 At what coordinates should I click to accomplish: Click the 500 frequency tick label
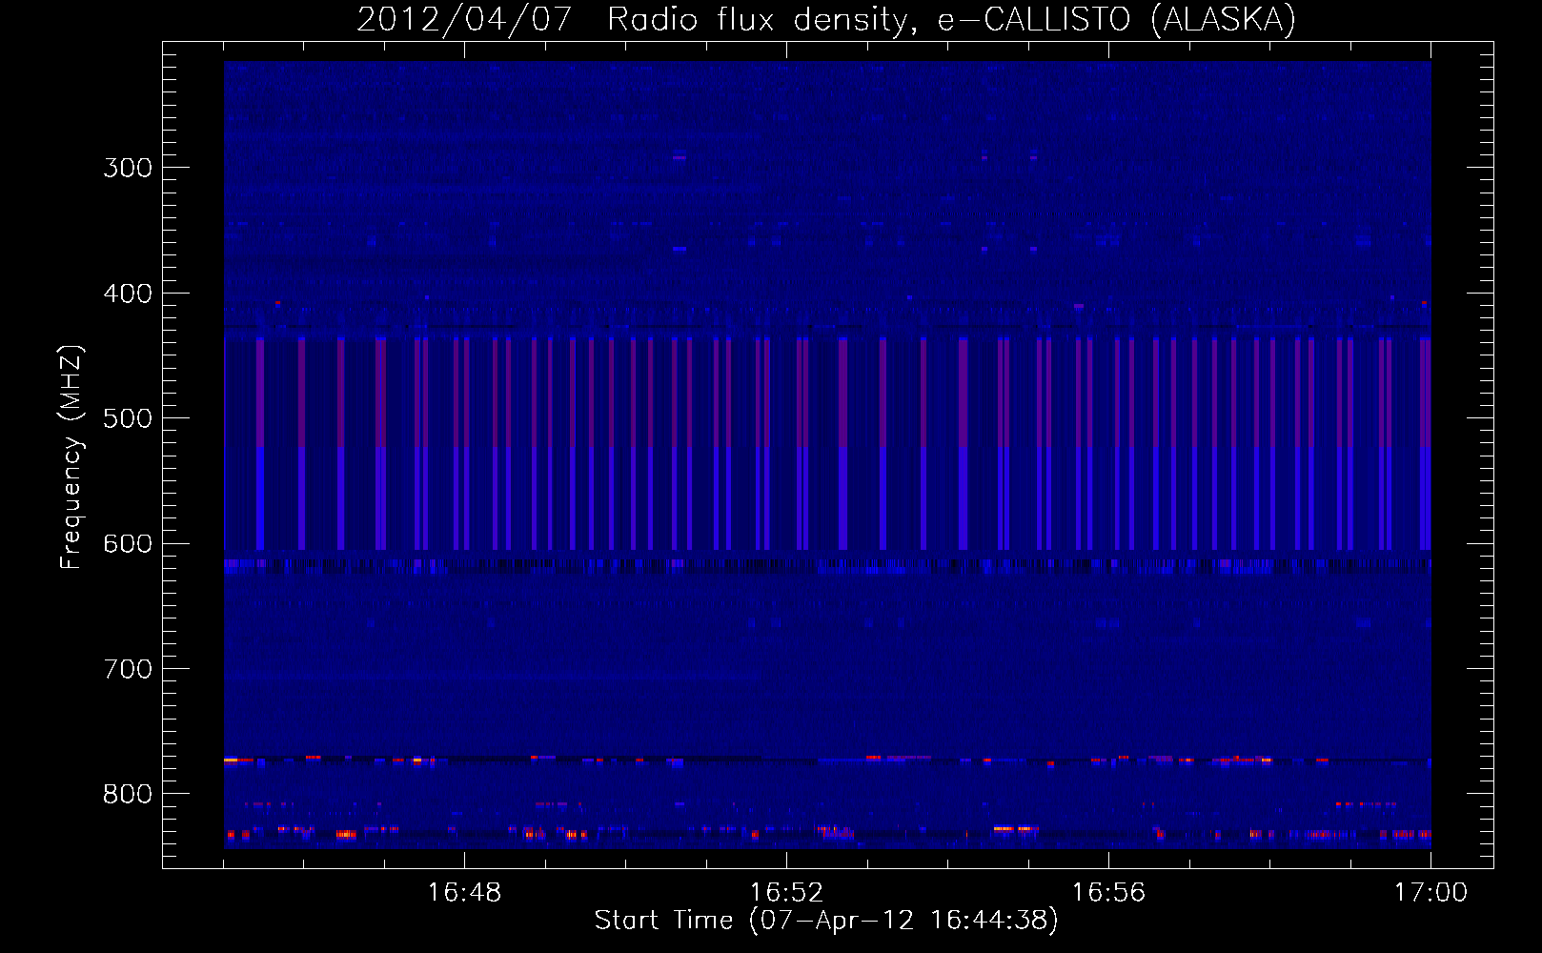(x=128, y=418)
